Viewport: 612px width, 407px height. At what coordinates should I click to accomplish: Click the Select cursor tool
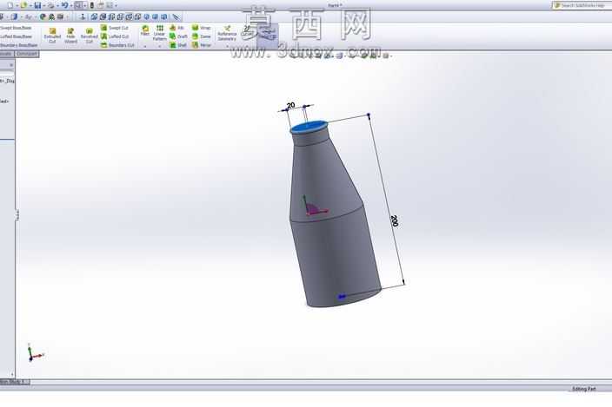pyautogui.click(x=78, y=5)
